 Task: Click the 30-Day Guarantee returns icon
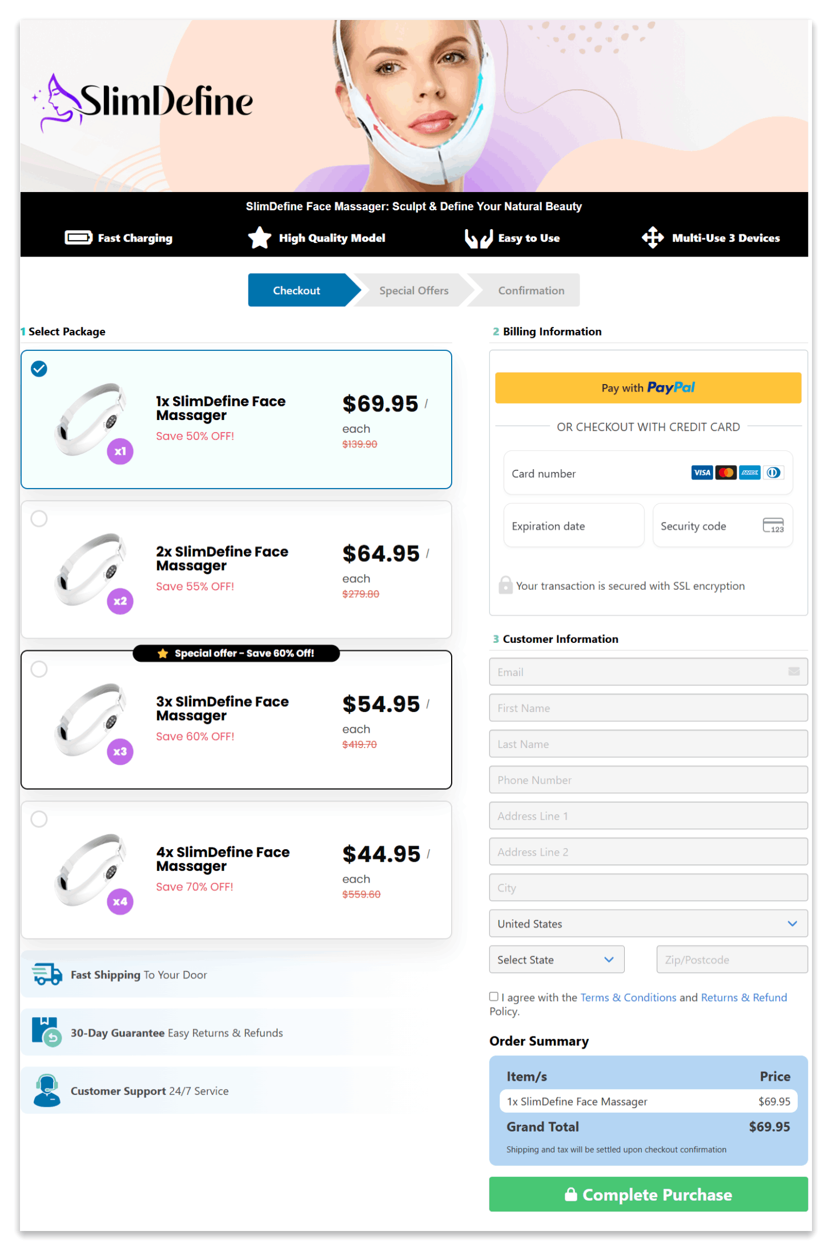[47, 1033]
